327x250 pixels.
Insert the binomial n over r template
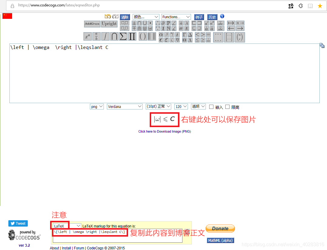240,37
